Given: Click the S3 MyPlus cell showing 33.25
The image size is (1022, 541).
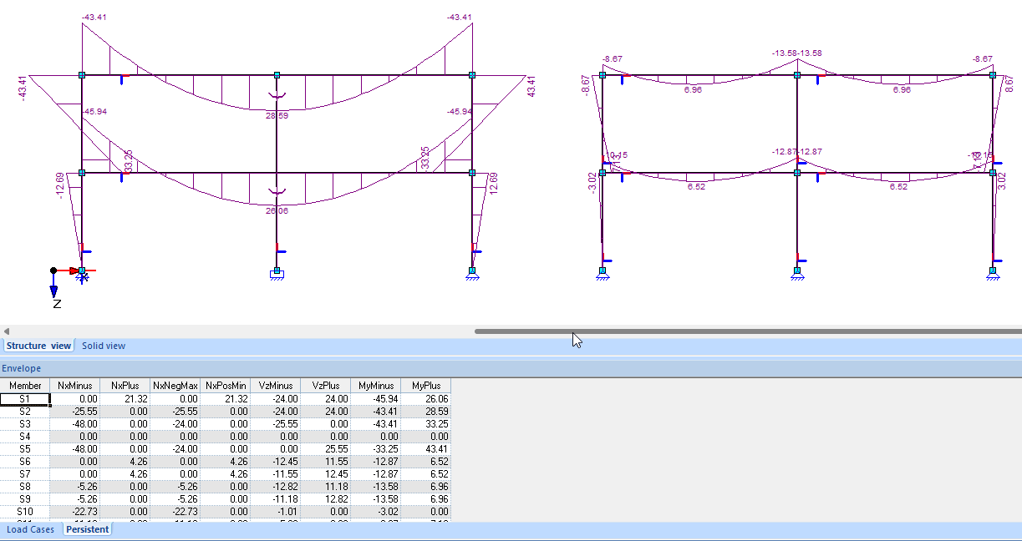Looking at the screenshot, I should [x=426, y=424].
